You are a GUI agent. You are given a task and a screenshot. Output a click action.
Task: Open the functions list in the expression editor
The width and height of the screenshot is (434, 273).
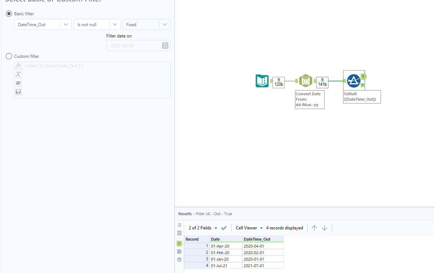tap(18, 65)
